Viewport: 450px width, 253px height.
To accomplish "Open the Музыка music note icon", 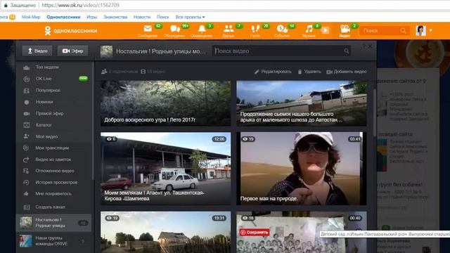I will 309,31.
